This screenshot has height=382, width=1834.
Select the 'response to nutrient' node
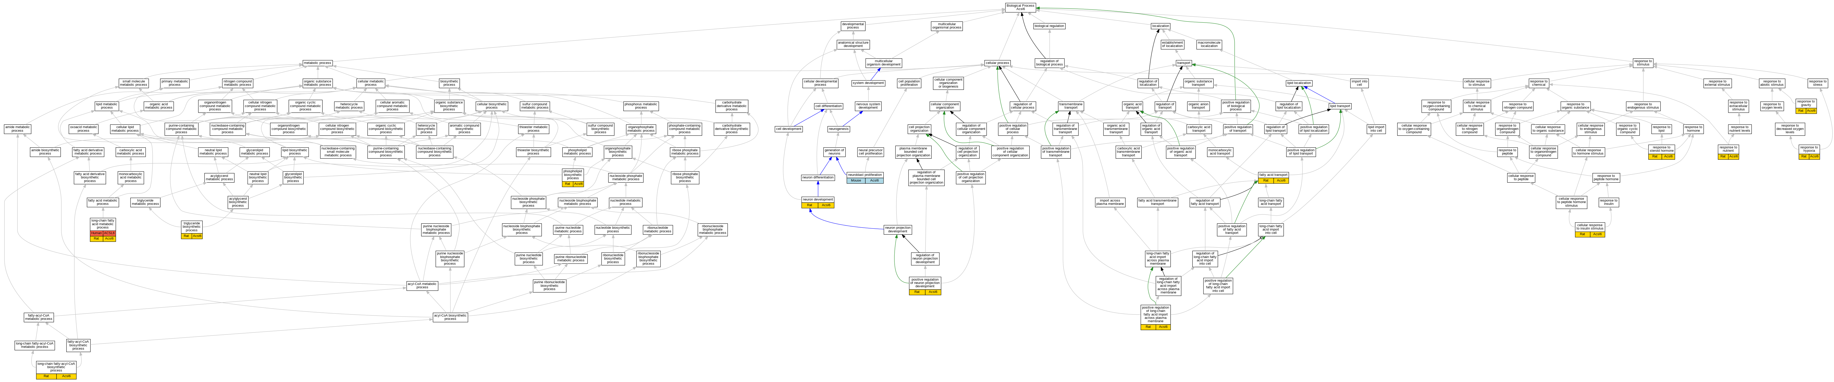pos(1728,149)
